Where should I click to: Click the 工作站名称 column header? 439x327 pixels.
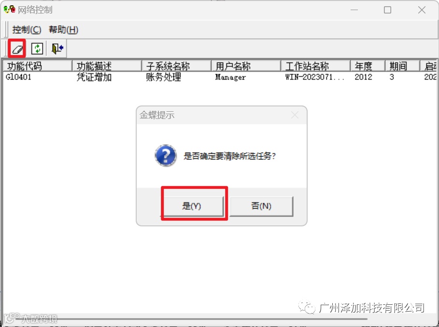[315, 66]
